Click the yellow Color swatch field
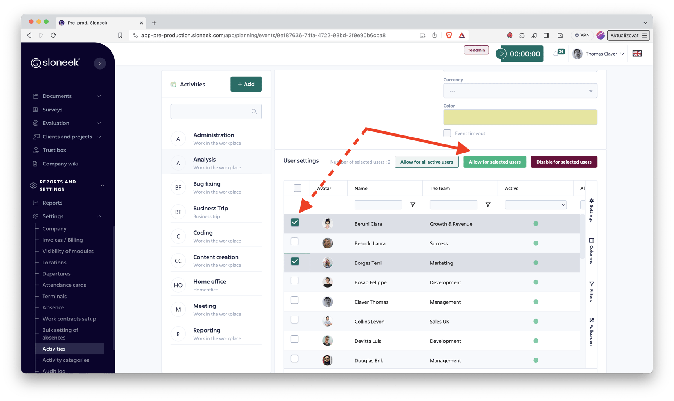Viewport: 674px width, 401px height. [520, 117]
